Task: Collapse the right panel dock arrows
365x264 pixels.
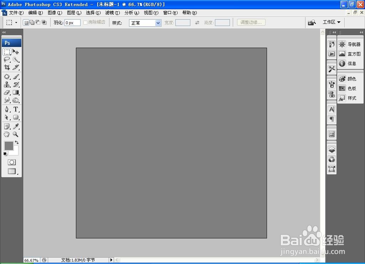Action: 361,32
